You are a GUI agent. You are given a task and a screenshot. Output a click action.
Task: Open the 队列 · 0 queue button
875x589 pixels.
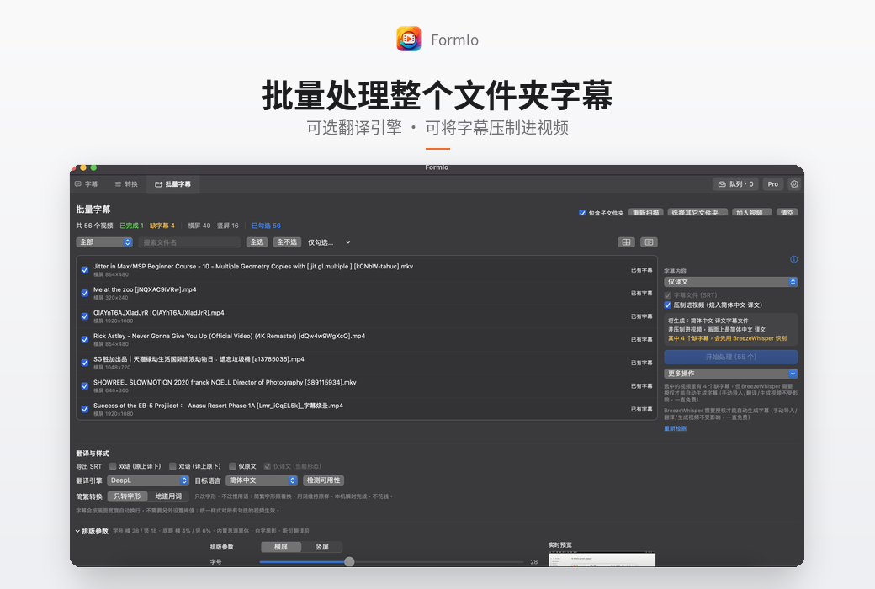point(735,184)
